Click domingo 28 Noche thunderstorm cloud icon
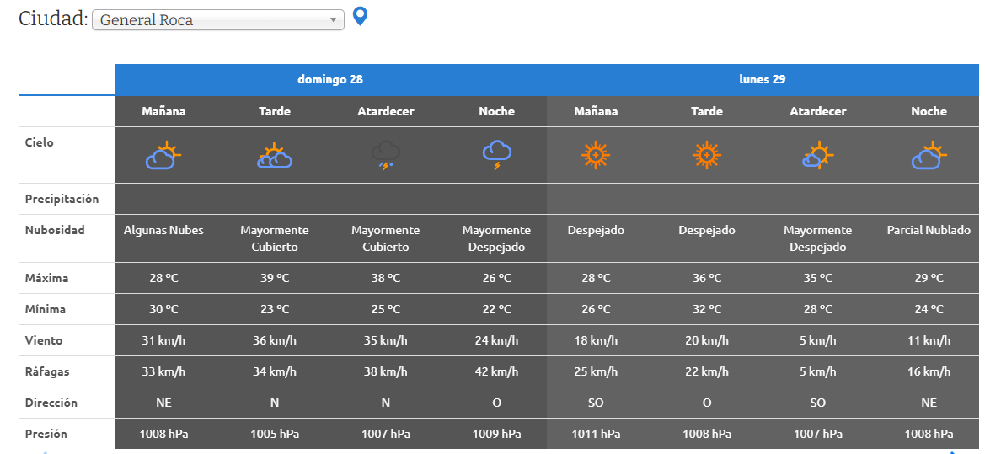The height and width of the screenshot is (454, 985). click(497, 155)
